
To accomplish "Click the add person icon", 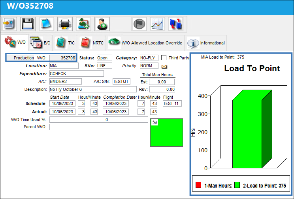I will (102, 24).
